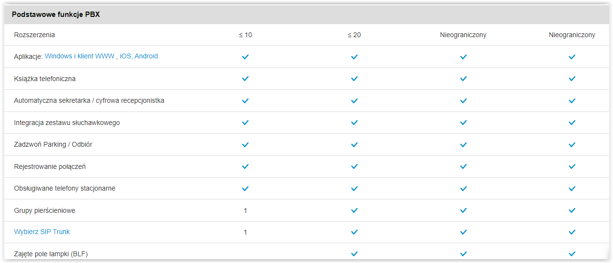Click second-column checkmark for Obsługiwane telefony stacjonarne
This screenshot has height=263, width=613.
point(354,188)
